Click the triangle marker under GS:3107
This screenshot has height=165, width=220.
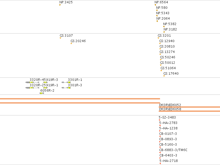(60, 38)
